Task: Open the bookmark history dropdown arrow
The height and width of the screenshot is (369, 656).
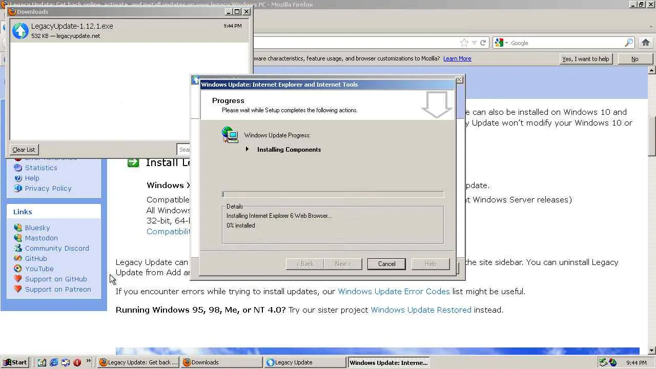Action: (474, 43)
